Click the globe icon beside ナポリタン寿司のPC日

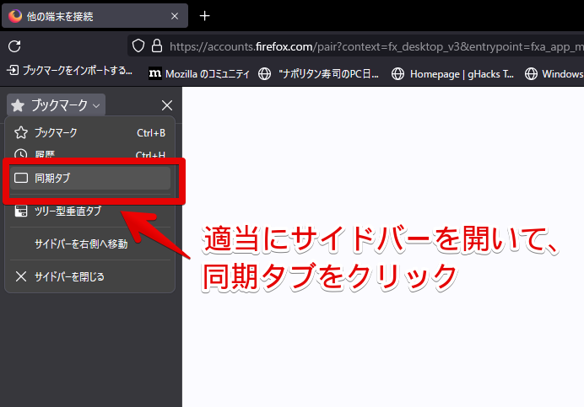(x=264, y=74)
